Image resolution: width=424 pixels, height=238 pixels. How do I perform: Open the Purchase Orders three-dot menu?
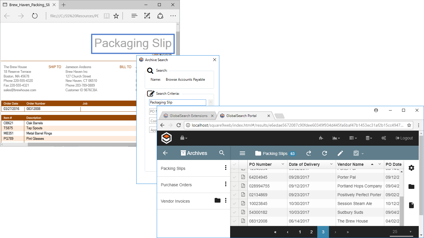[225, 184]
